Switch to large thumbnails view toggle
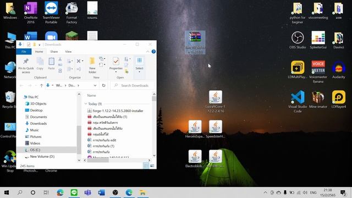 tap(152, 166)
